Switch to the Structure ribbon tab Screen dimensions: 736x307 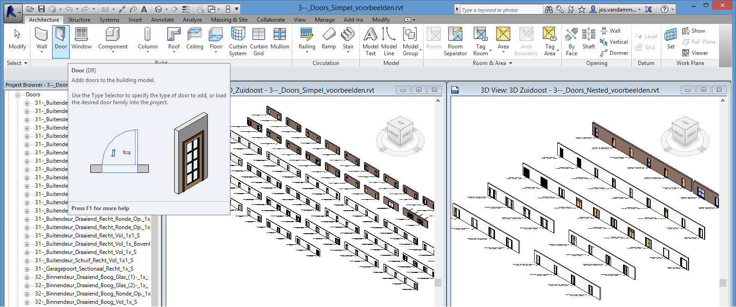(x=79, y=20)
